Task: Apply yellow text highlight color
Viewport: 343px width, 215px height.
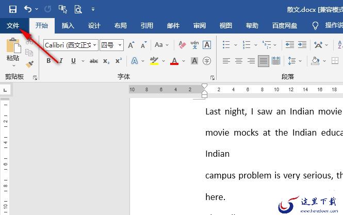Action: click(154, 61)
